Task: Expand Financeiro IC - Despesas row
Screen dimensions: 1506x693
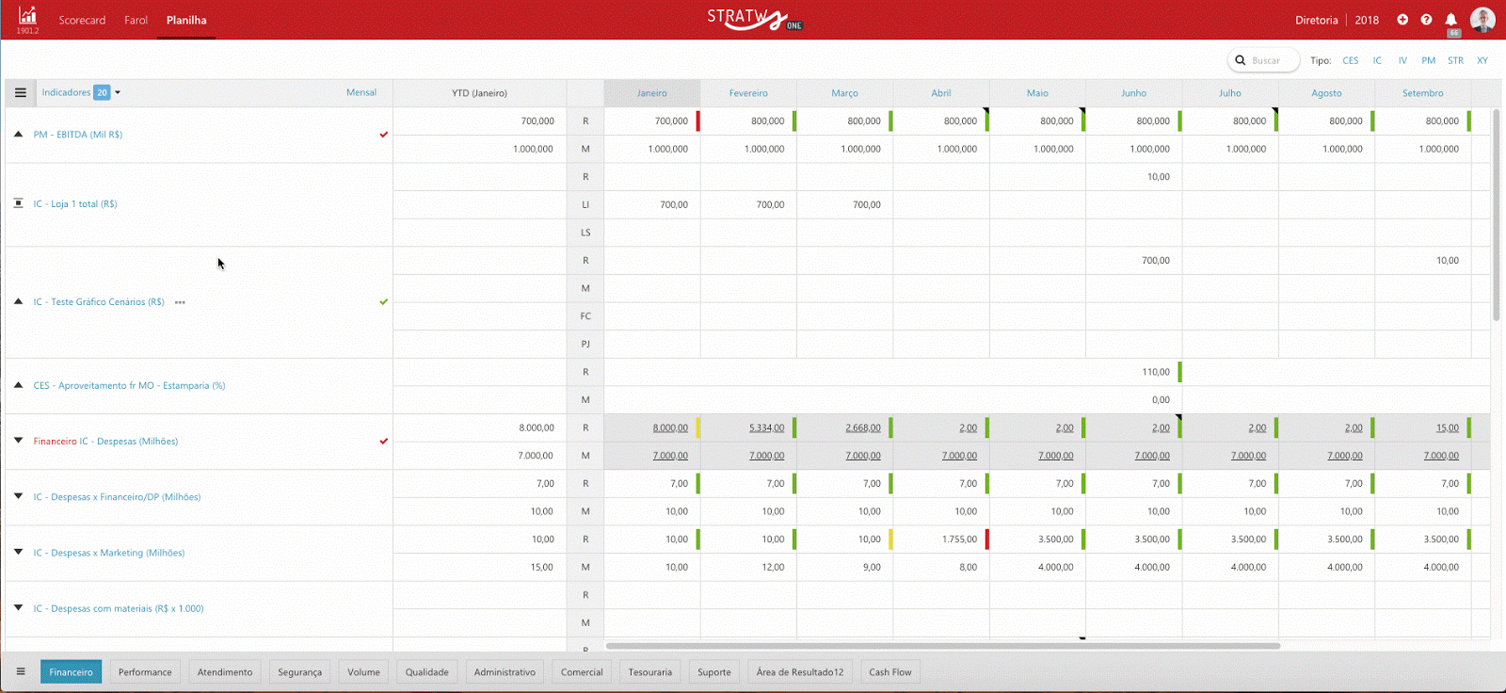Action: click(x=18, y=441)
